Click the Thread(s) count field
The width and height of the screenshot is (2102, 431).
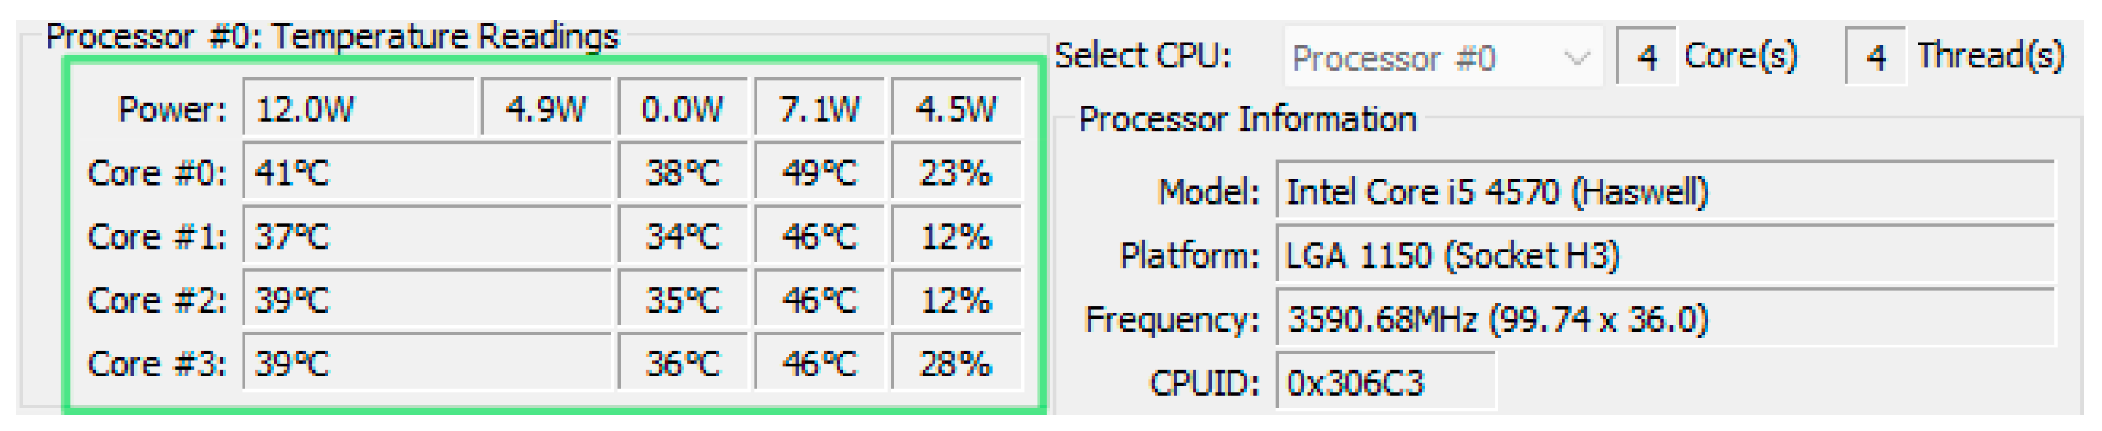[x=1875, y=56]
